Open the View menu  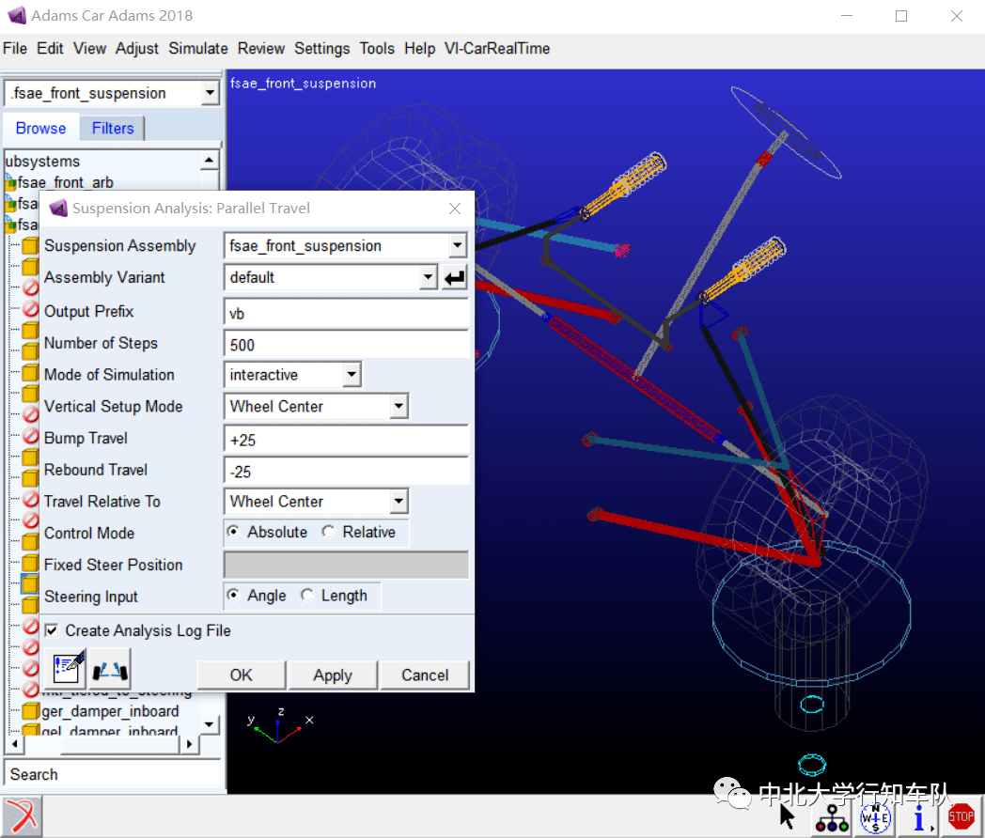90,48
